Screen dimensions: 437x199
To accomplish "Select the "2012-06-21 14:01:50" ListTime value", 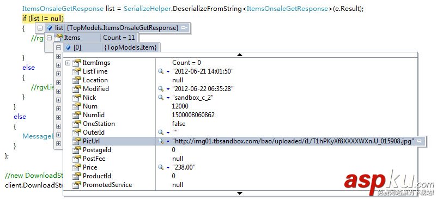I will pyautogui.click(x=203, y=71).
